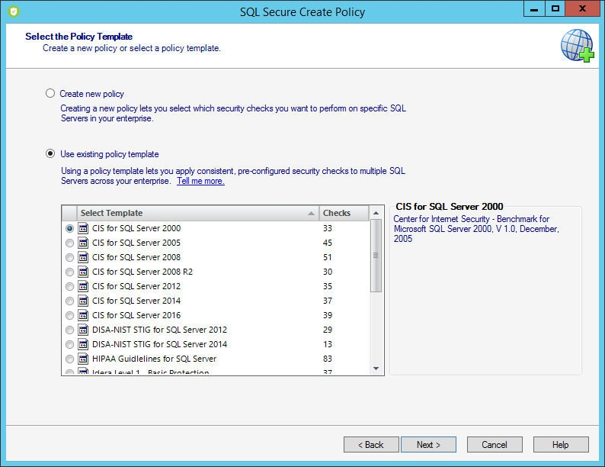
Task: Click the template icon for CIS for SQL Server 2005
Action: click(x=83, y=243)
